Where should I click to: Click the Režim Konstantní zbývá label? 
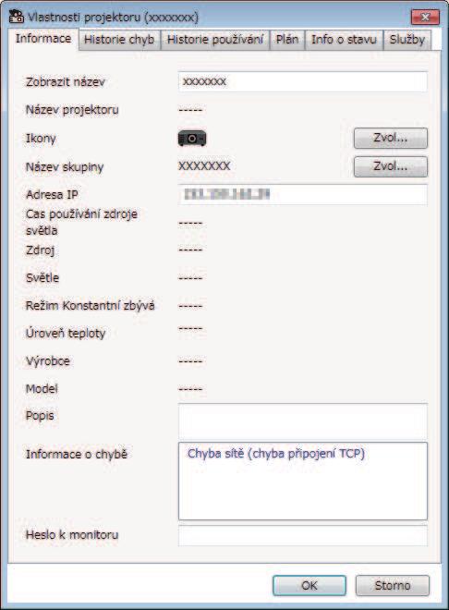click(91, 305)
